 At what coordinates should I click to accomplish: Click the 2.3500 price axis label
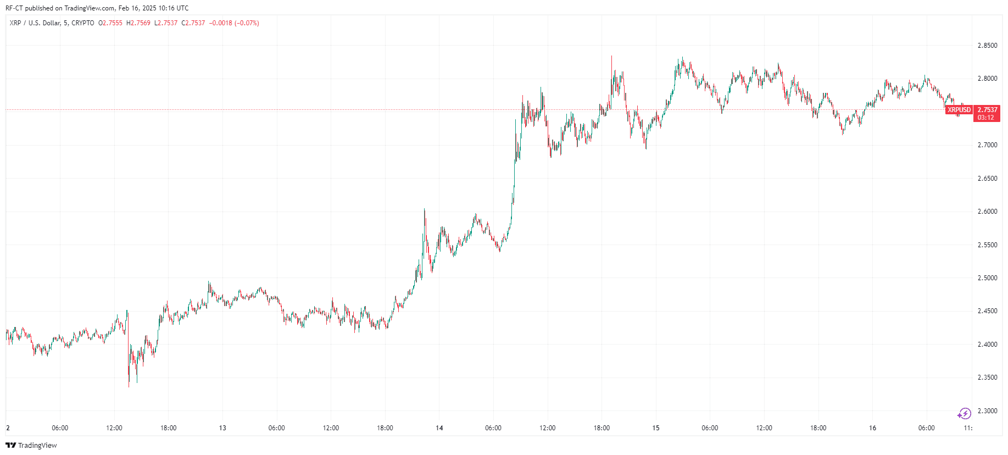[987, 378]
